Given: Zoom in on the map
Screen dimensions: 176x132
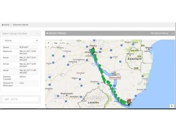Looking at the screenshot, I should [x=49, y=43].
